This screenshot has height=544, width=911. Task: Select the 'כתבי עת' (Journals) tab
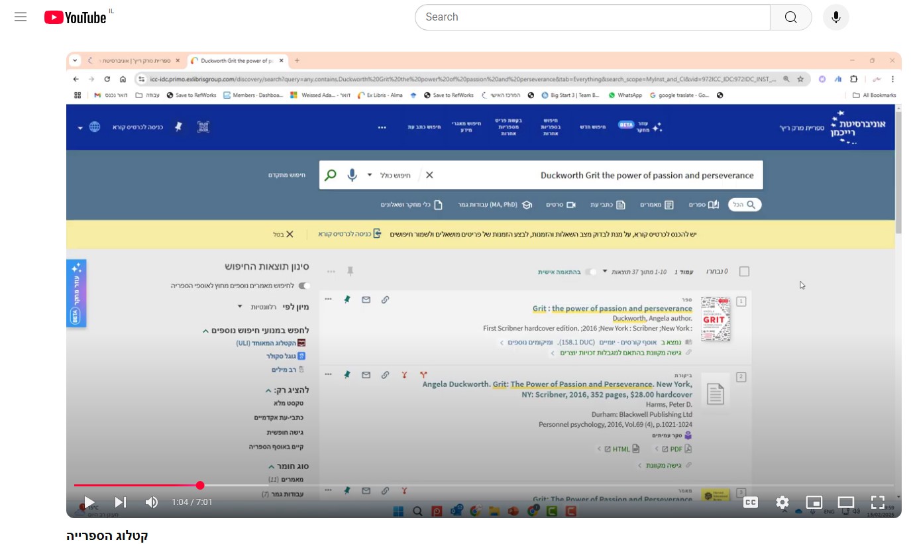608,205
